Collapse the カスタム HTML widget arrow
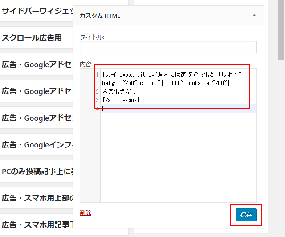285x237 pixels. tap(254, 16)
